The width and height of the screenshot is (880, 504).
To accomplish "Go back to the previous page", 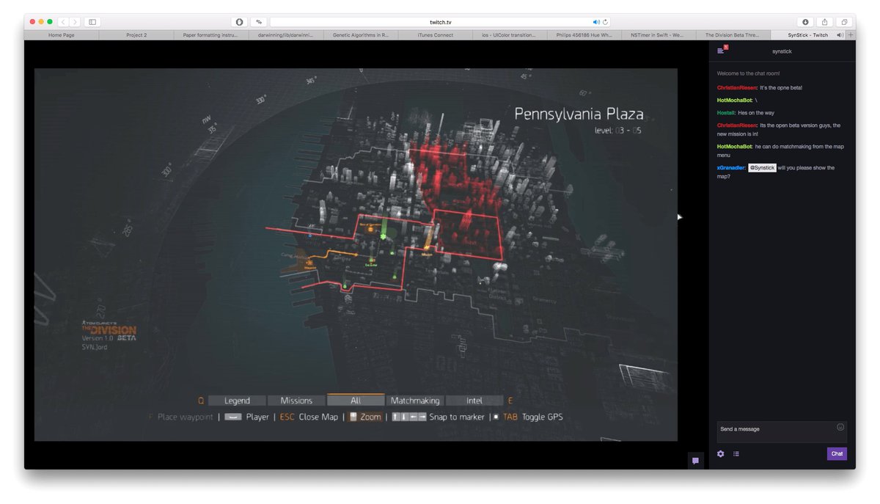I will click(62, 22).
